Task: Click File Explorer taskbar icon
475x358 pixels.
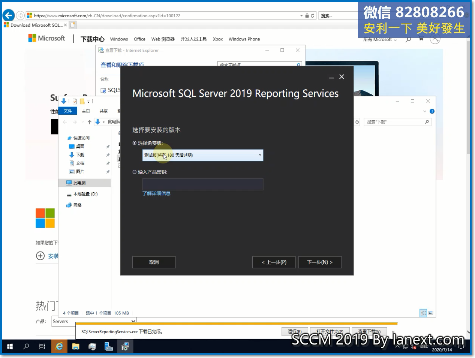Action: (x=76, y=346)
